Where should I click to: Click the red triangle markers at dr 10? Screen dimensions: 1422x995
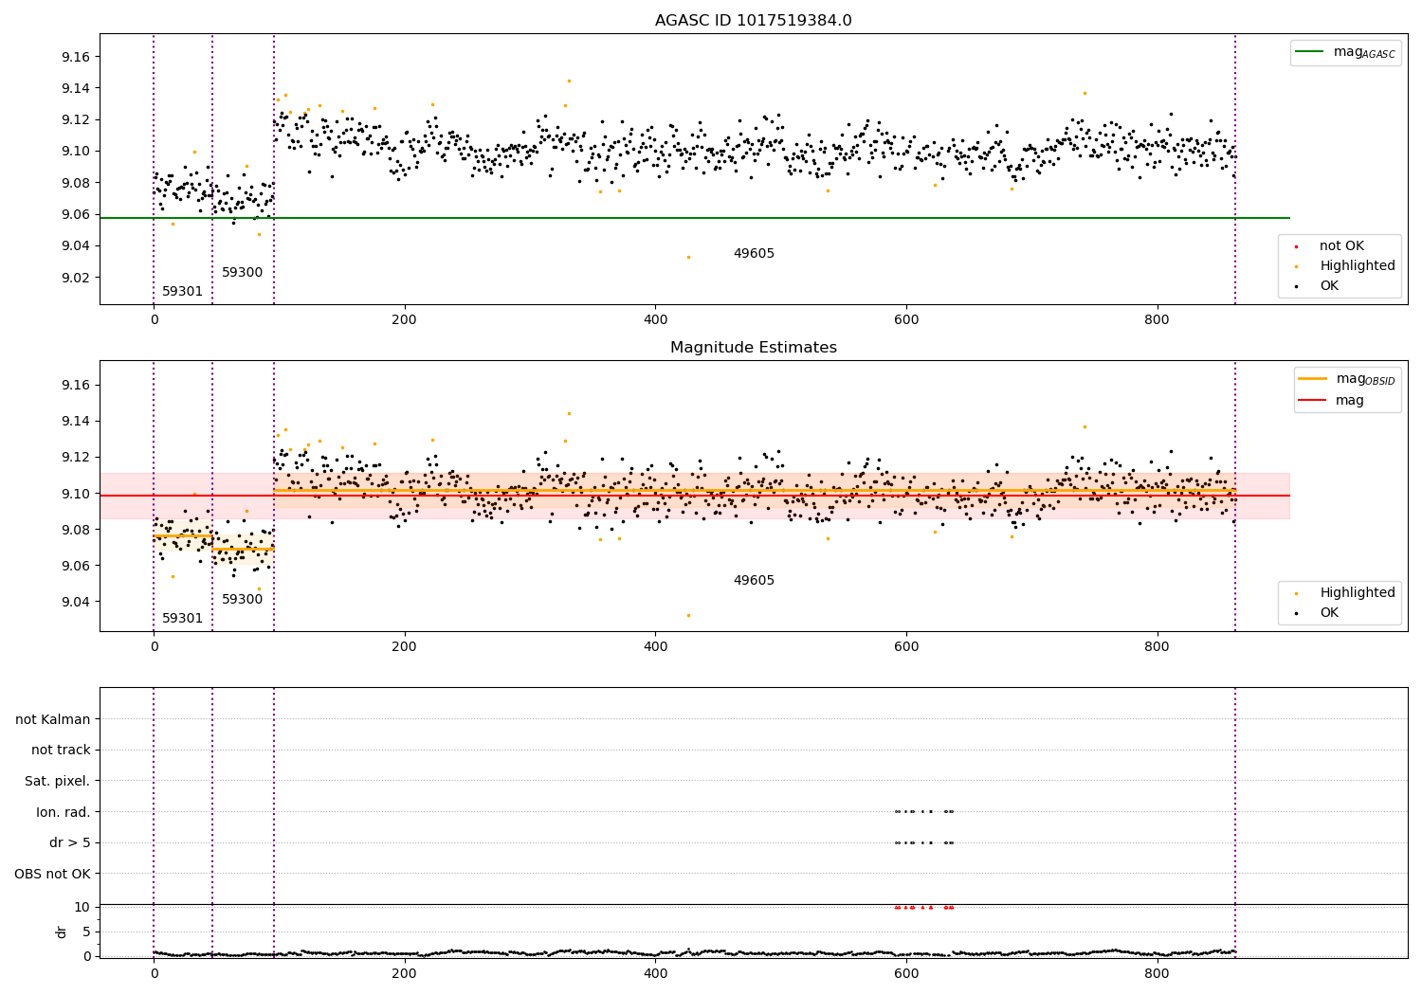pos(924,907)
